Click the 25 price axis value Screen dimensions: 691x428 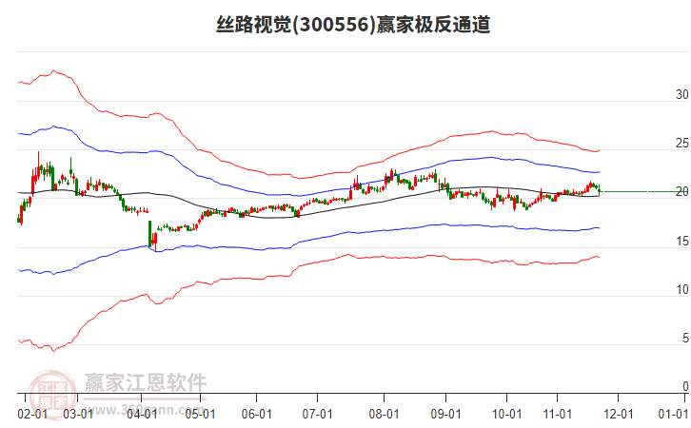coord(681,144)
